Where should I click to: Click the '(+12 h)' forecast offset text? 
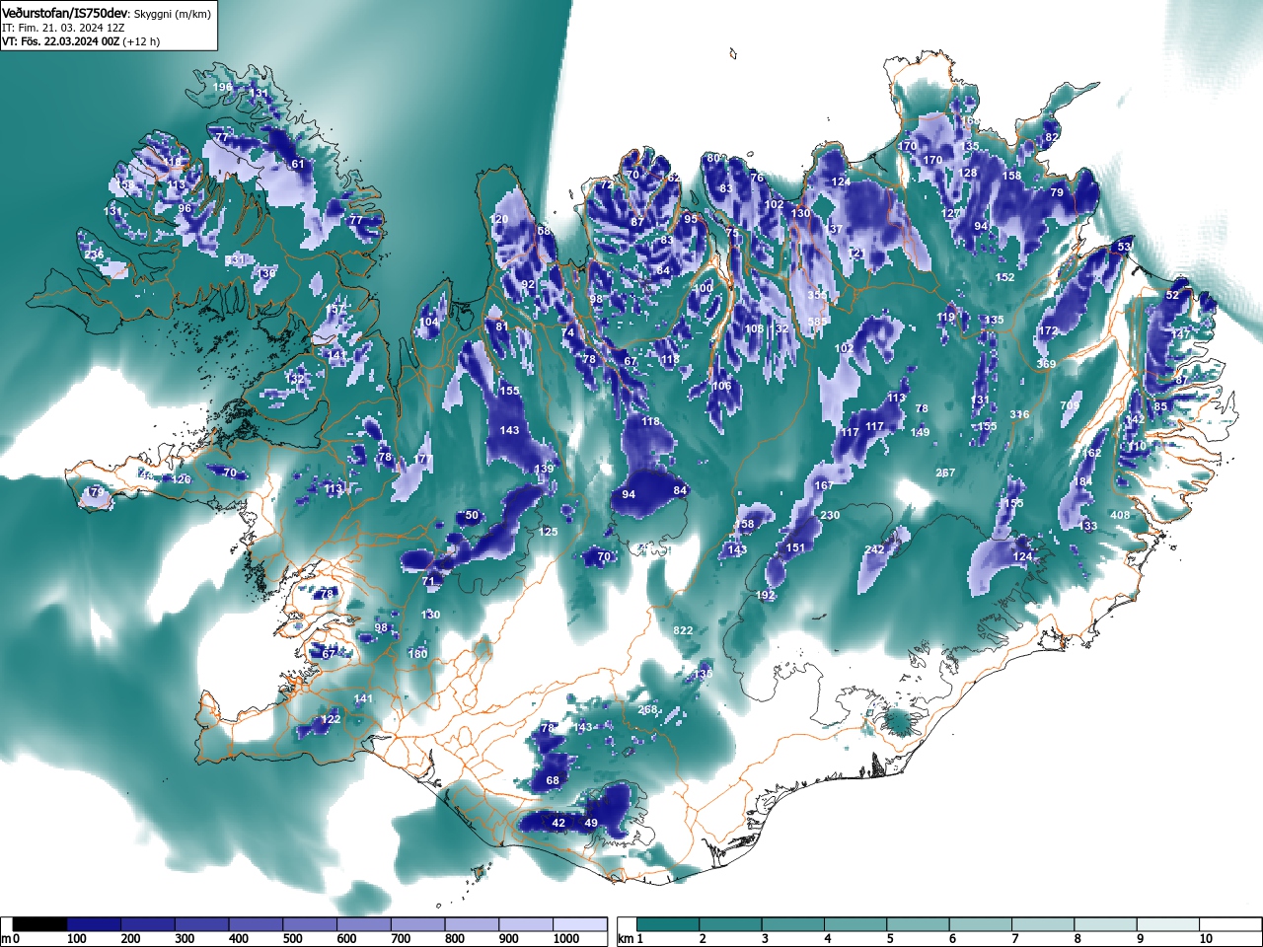click(x=141, y=41)
